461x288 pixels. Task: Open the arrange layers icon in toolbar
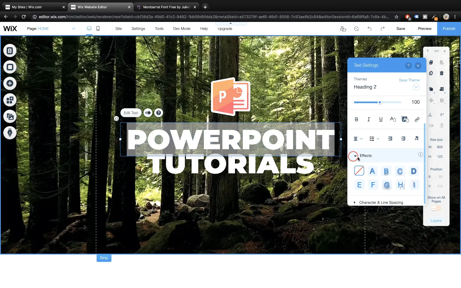coord(431,89)
